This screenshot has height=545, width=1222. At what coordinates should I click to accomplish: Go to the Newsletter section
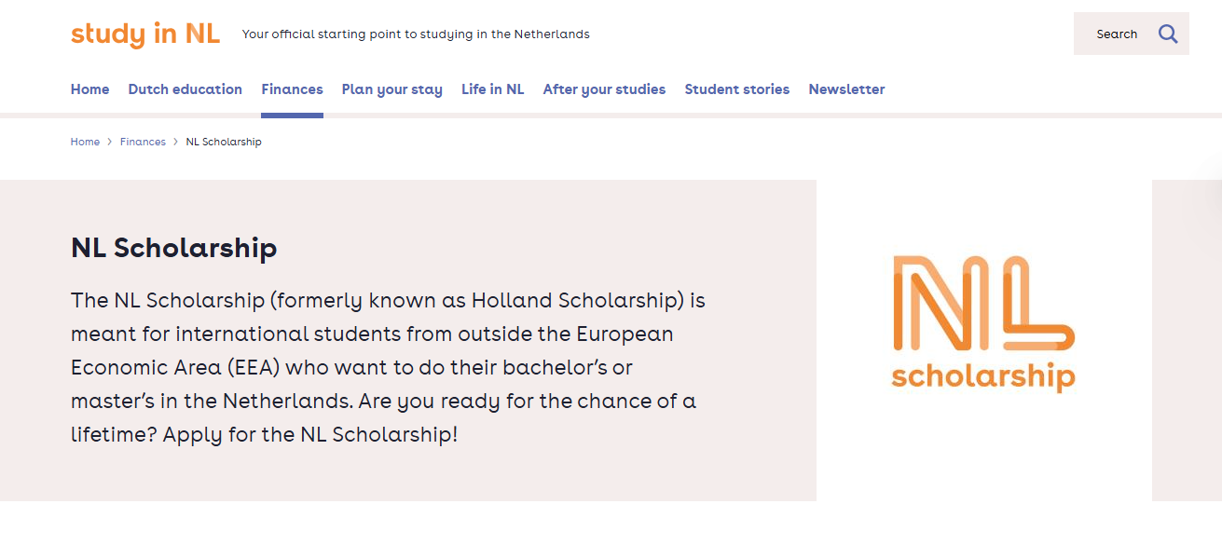(846, 89)
